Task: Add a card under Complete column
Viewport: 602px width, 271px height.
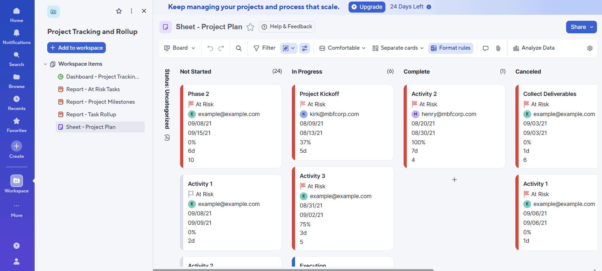Action: point(454,180)
